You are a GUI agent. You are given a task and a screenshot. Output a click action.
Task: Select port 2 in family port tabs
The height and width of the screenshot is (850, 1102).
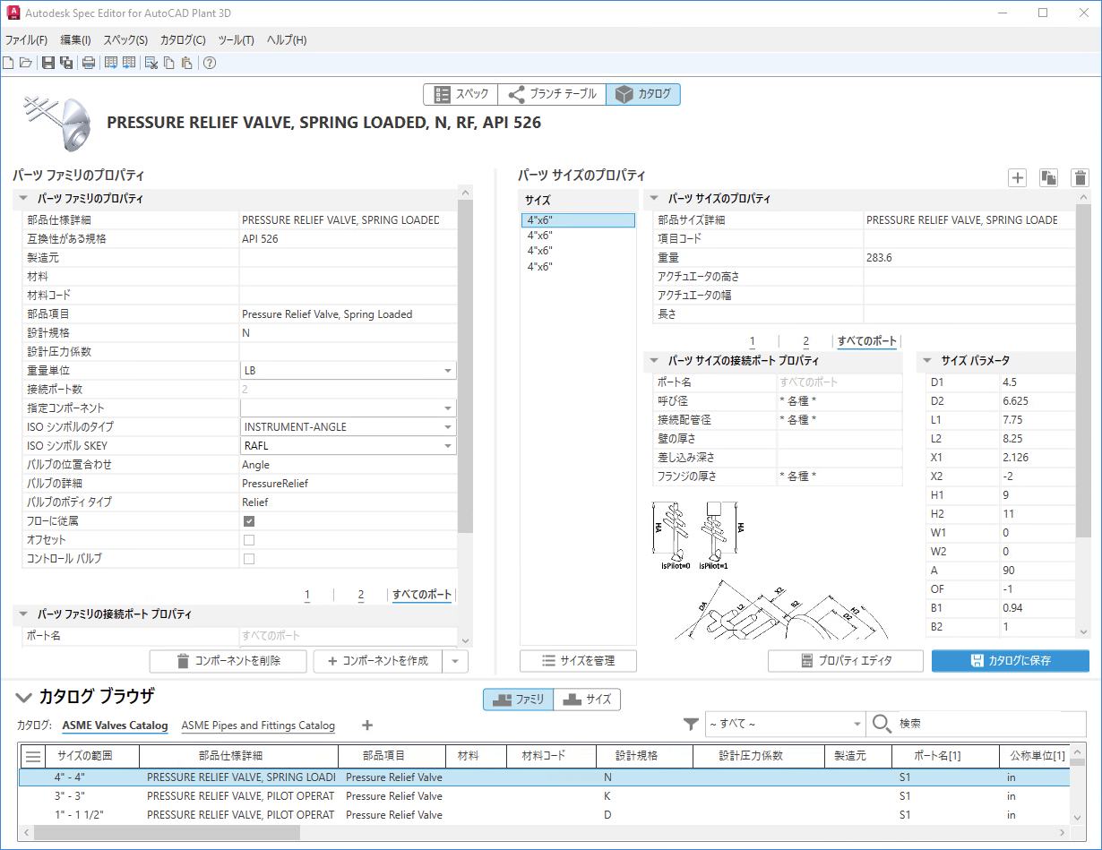pyautogui.click(x=361, y=595)
